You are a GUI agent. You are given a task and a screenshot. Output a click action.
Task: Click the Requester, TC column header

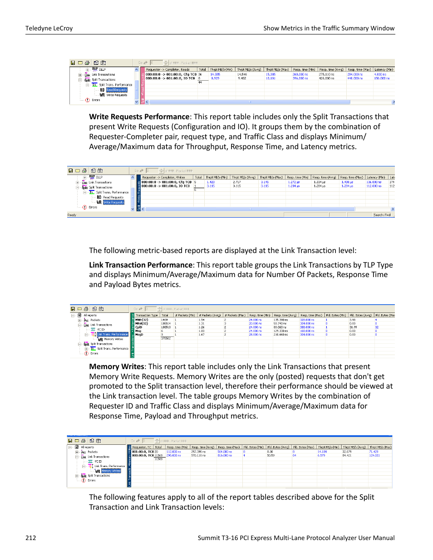pyautogui.click(x=142, y=447)
